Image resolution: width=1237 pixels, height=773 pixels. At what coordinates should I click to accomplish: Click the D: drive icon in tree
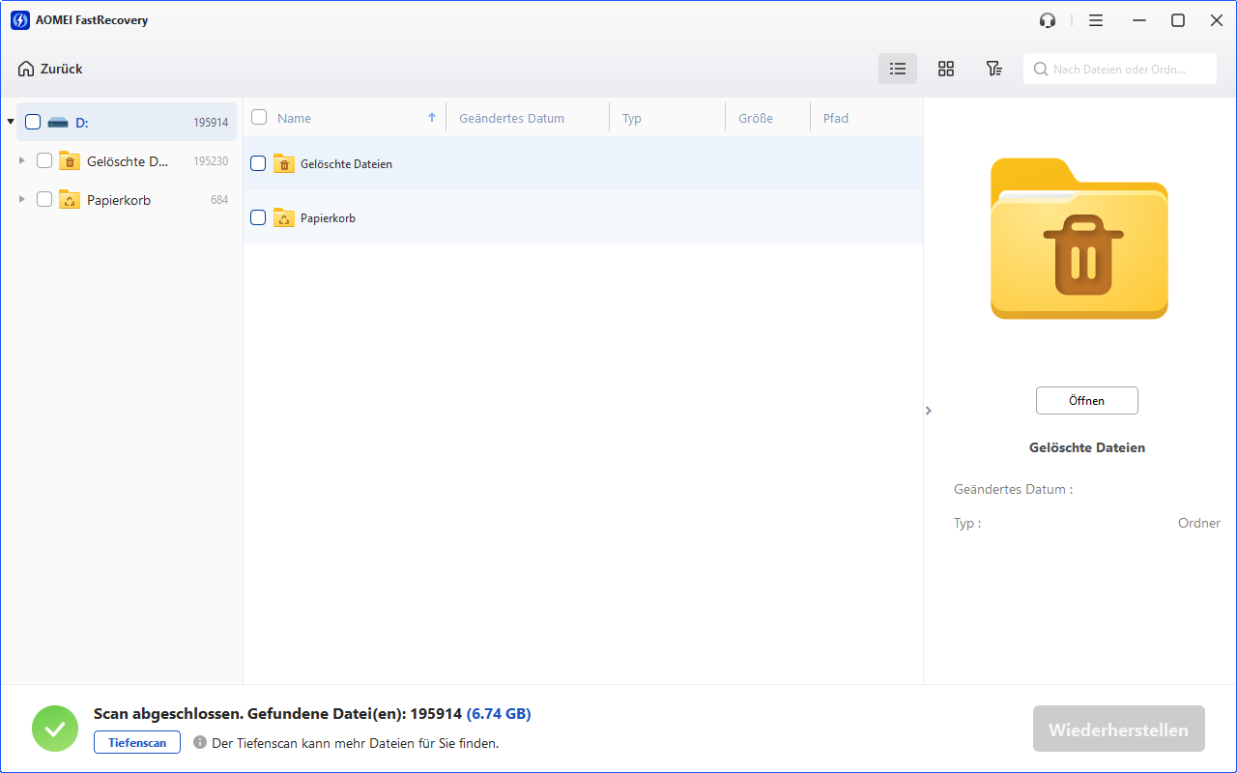point(58,123)
